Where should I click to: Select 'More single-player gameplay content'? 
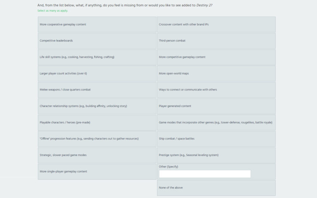(x=97, y=172)
